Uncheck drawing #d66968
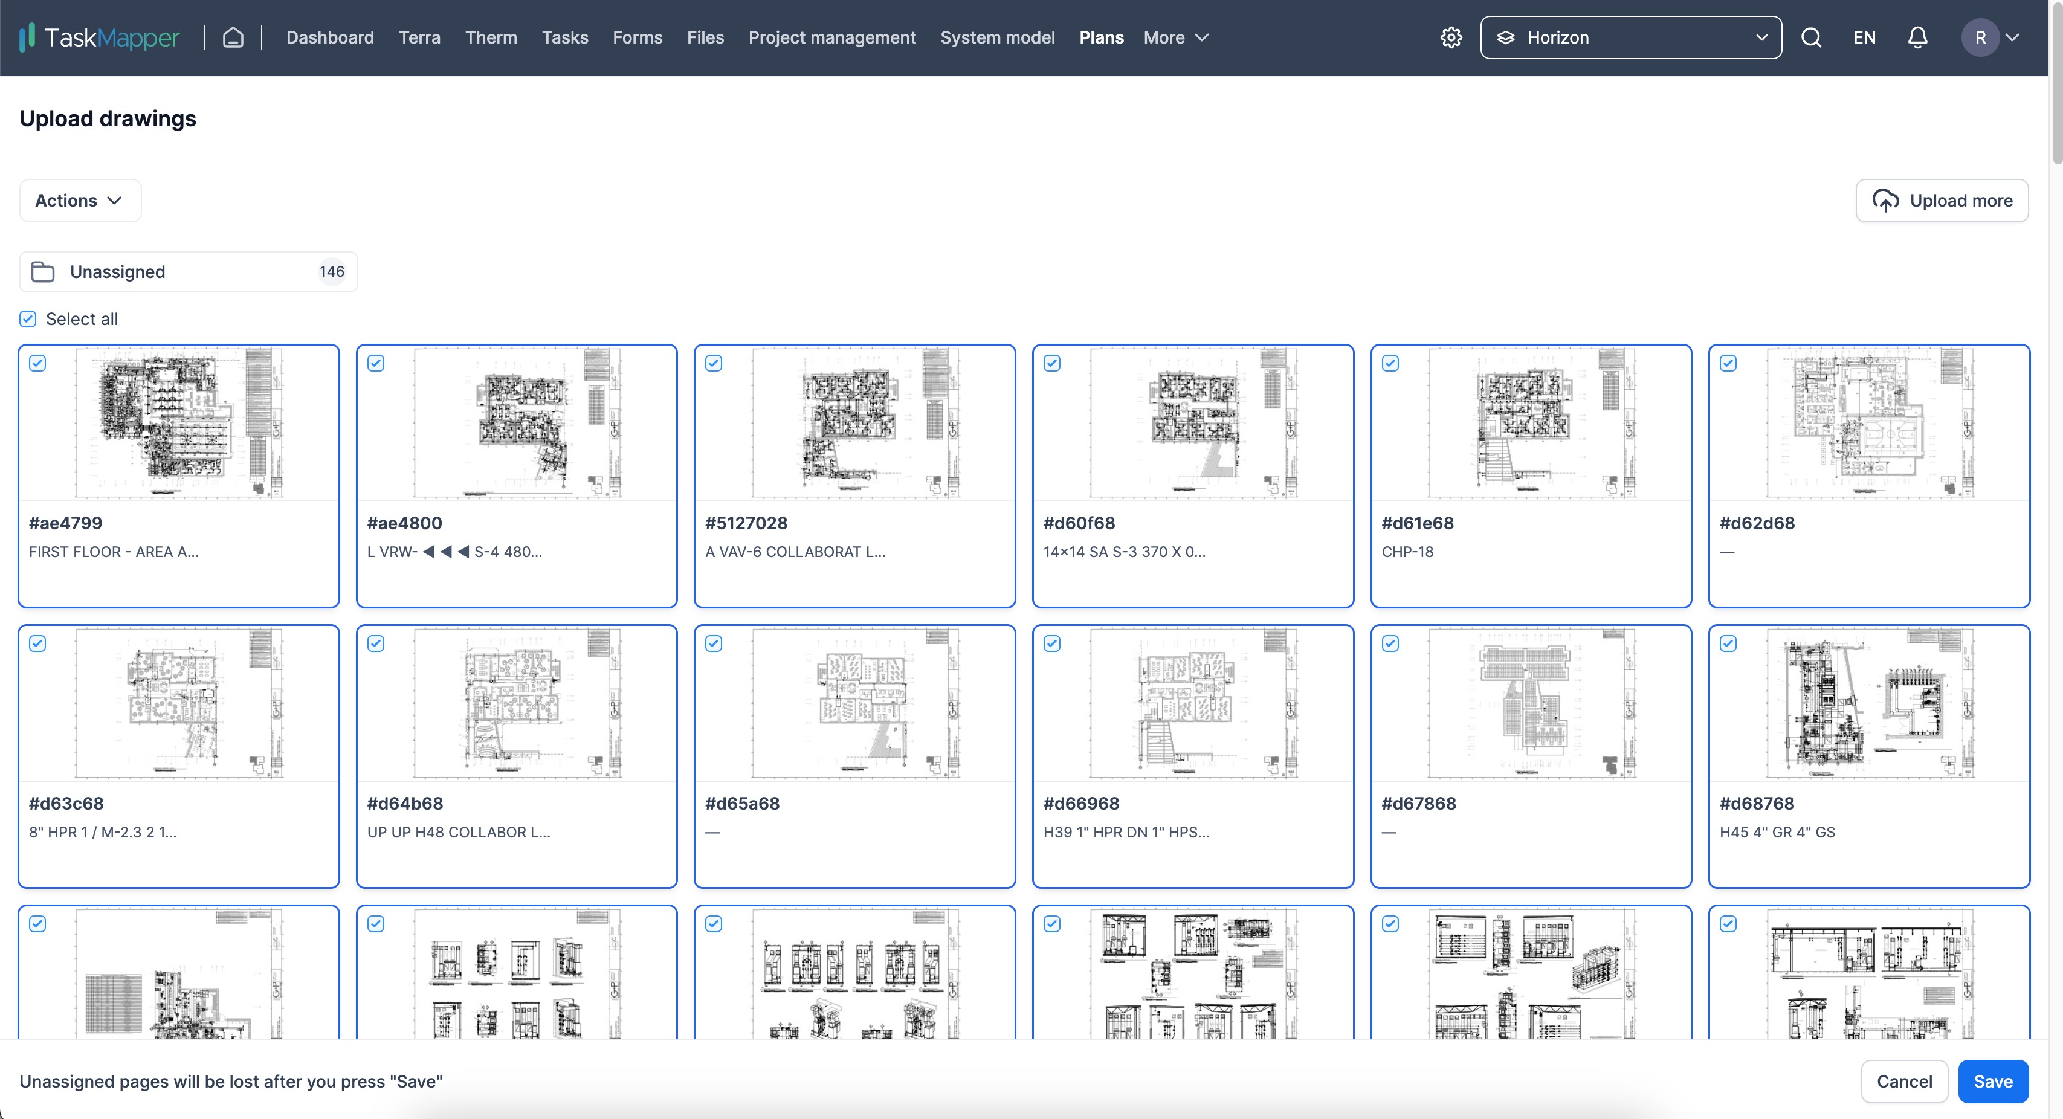Image resolution: width=2063 pixels, height=1119 pixels. [x=1052, y=644]
